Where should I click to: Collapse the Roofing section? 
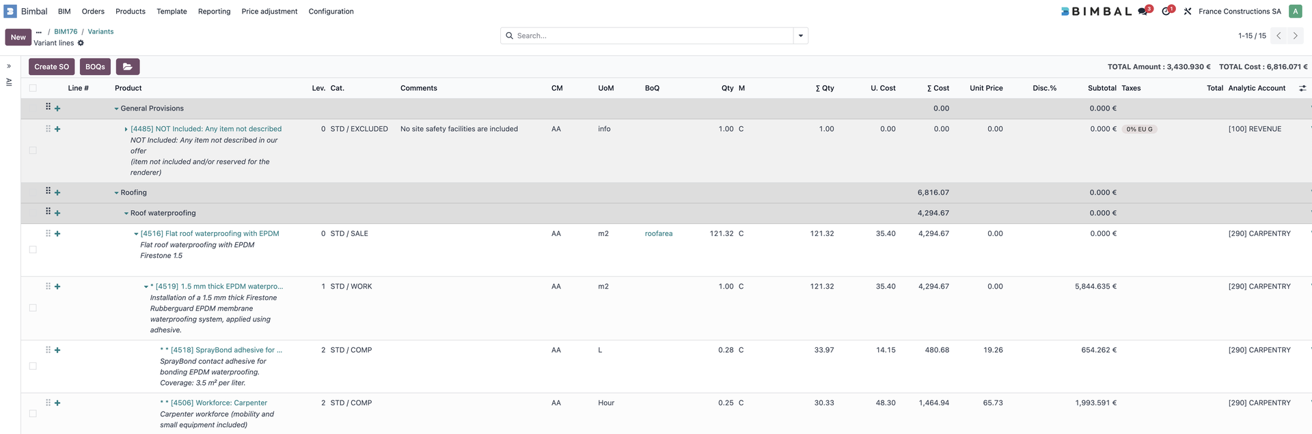[x=117, y=193]
